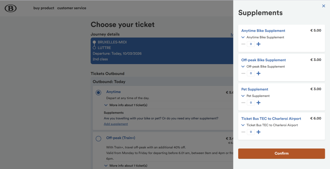Click the Pet Supplement quantity field
Viewport: 330px width, 169px height.
pyautogui.click(x=251, y=103)
